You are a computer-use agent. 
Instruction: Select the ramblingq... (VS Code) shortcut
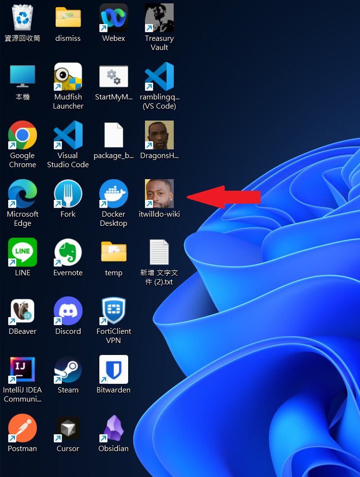(159, 76)
